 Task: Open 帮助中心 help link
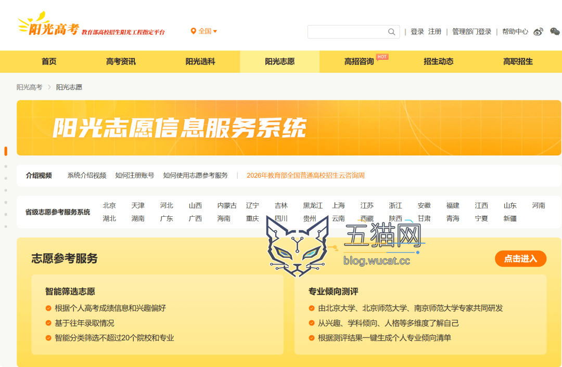[x=515, y=32]
